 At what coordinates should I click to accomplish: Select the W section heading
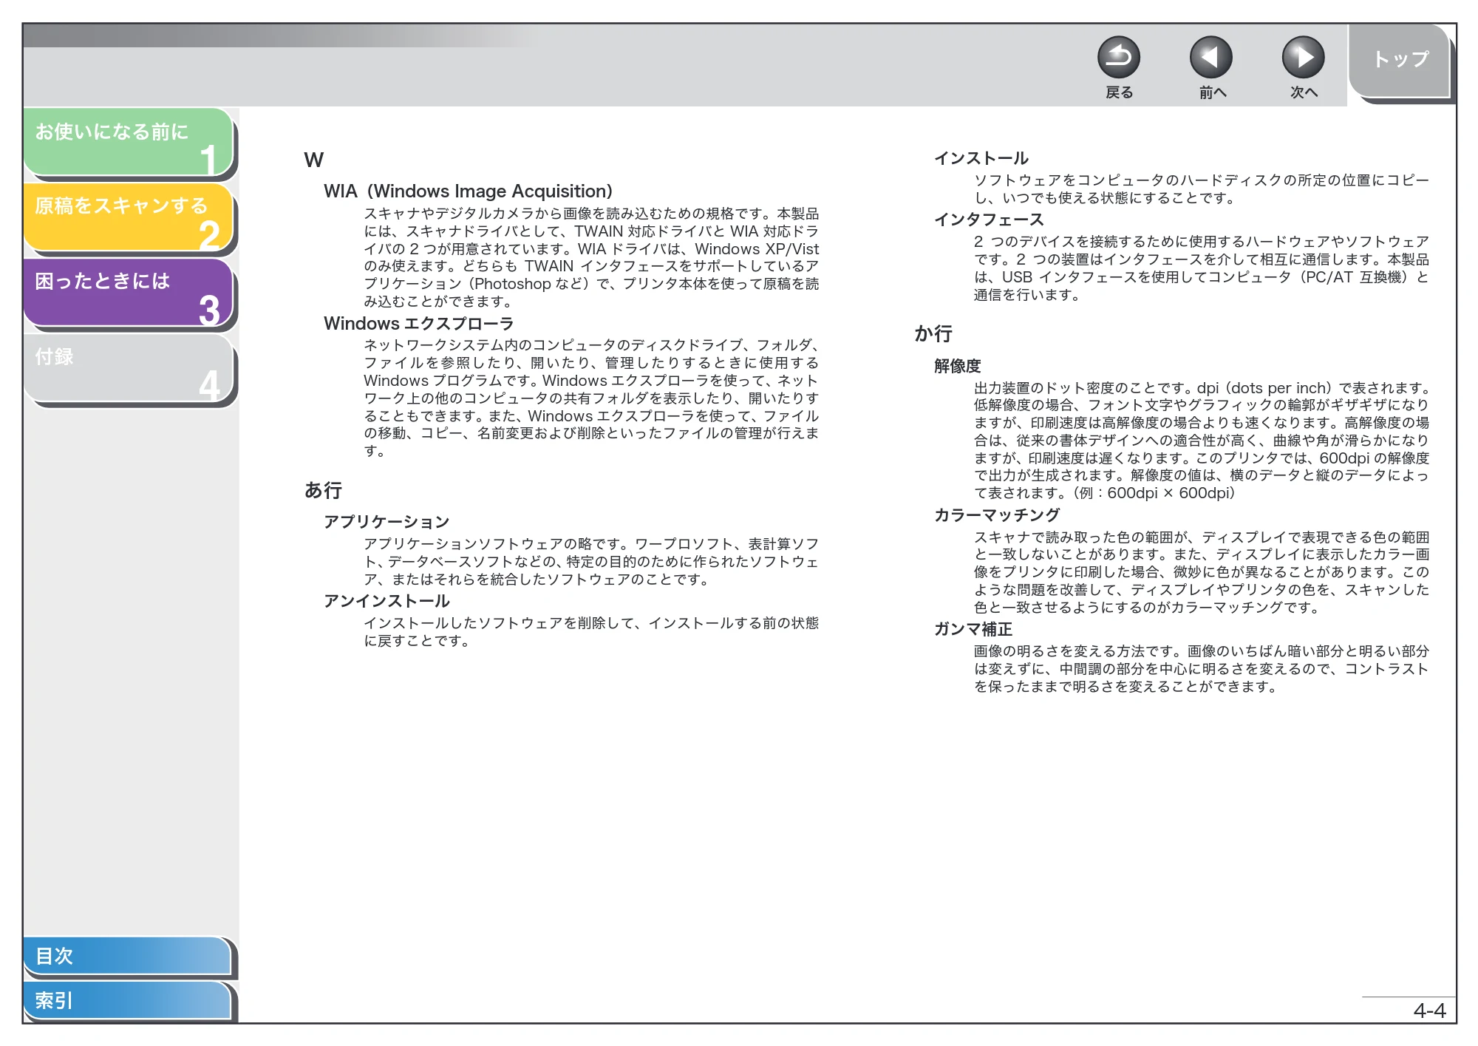click(x=313, y=160)
